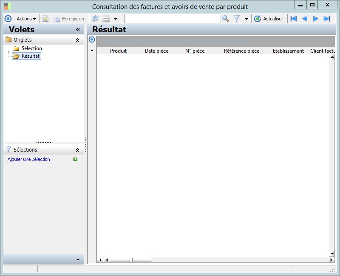Click the horizontal scrollbar right arrow
The height and width of the screenshot is (276, 340).
331,260
